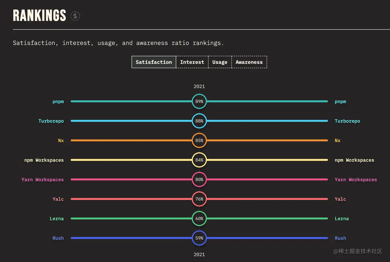Click the right Lerna label
Image resolution: width=390 pixels, height=262 pixels.
click(x=342, y=219)
